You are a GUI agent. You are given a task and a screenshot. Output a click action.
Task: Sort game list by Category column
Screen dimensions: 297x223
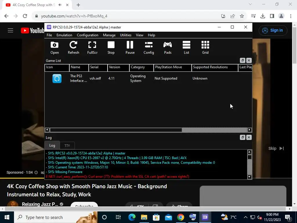point(142,67)
